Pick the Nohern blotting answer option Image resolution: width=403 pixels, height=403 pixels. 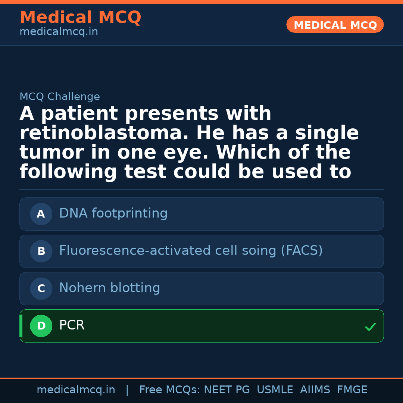pyautogui.click(x=201, y=288)
